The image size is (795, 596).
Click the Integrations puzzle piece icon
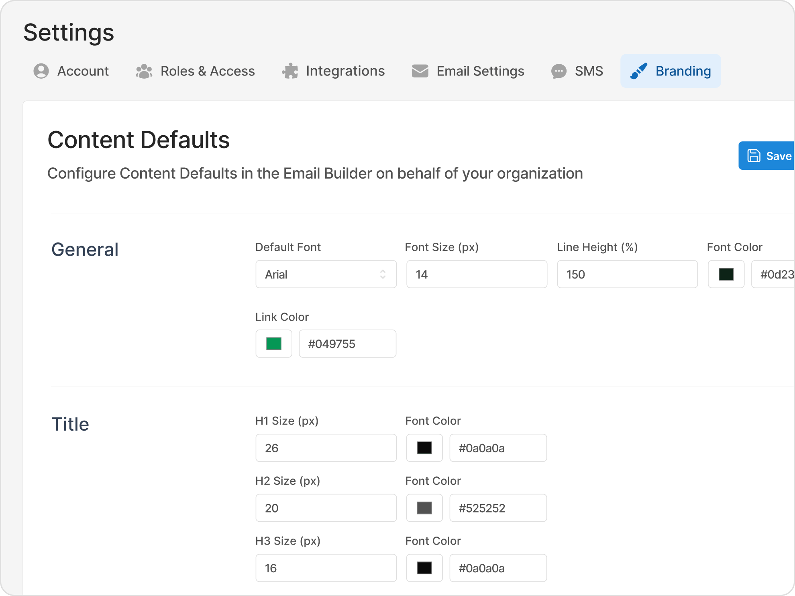[x=289, y=71]
